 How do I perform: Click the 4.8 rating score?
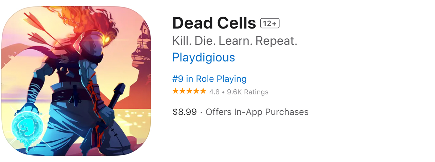(x=214, y=92)
